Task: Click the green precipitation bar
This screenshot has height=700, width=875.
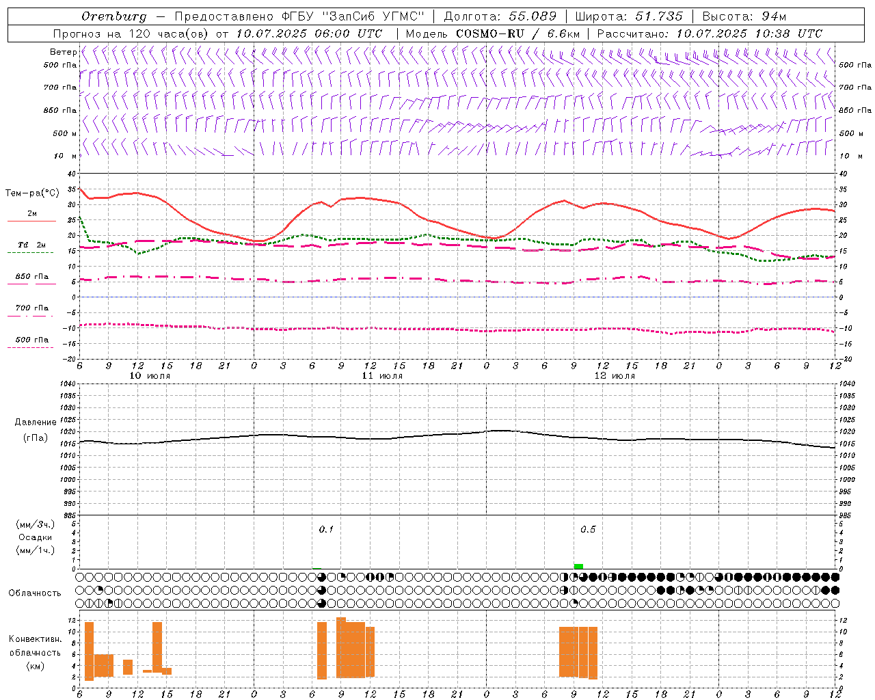Action: (578, 566)
